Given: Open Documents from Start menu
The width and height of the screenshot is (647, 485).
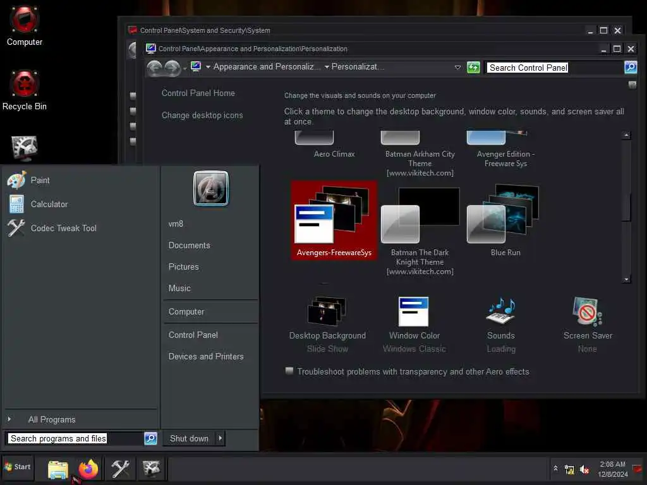Looking at the screenshot, I should [190, 246].
